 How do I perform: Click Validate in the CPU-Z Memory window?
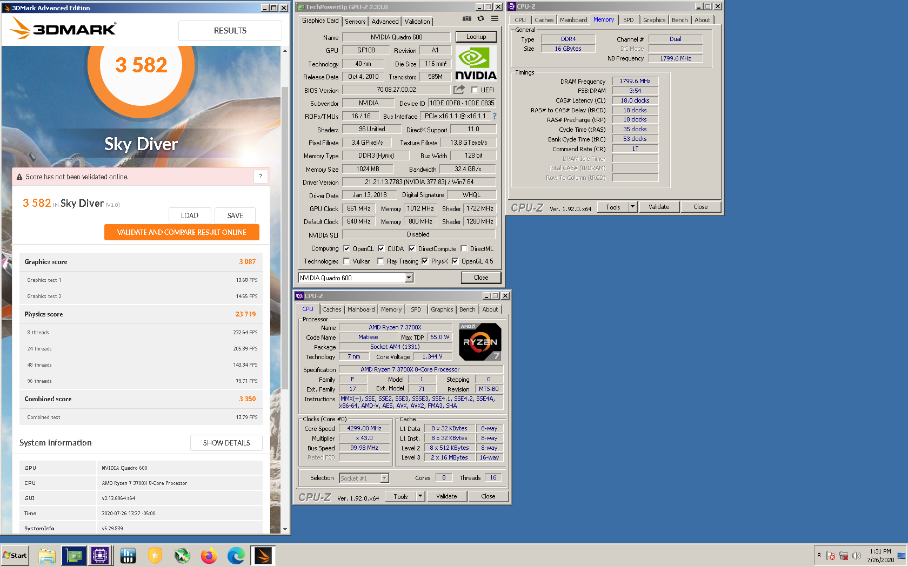coord(659,207)
